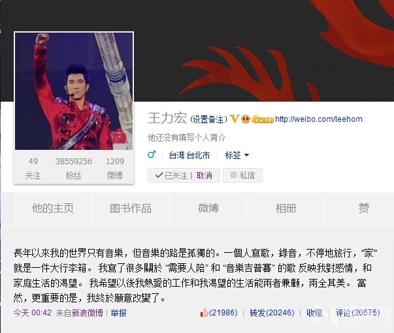Open the 赞 likes tab

pyautogui.click(x=363, y=209)
